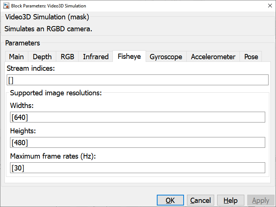Click the 'Simulates an RGBD camera.' description
Viewport: 276px width, 207px height.
48,29
